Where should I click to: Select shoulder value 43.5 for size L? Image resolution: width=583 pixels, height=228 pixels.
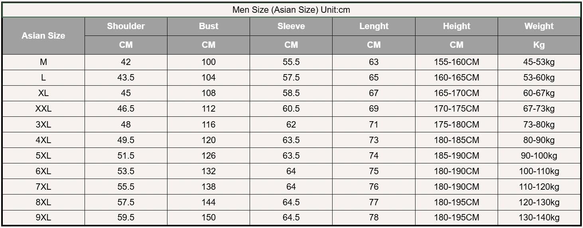coord(126,78)
